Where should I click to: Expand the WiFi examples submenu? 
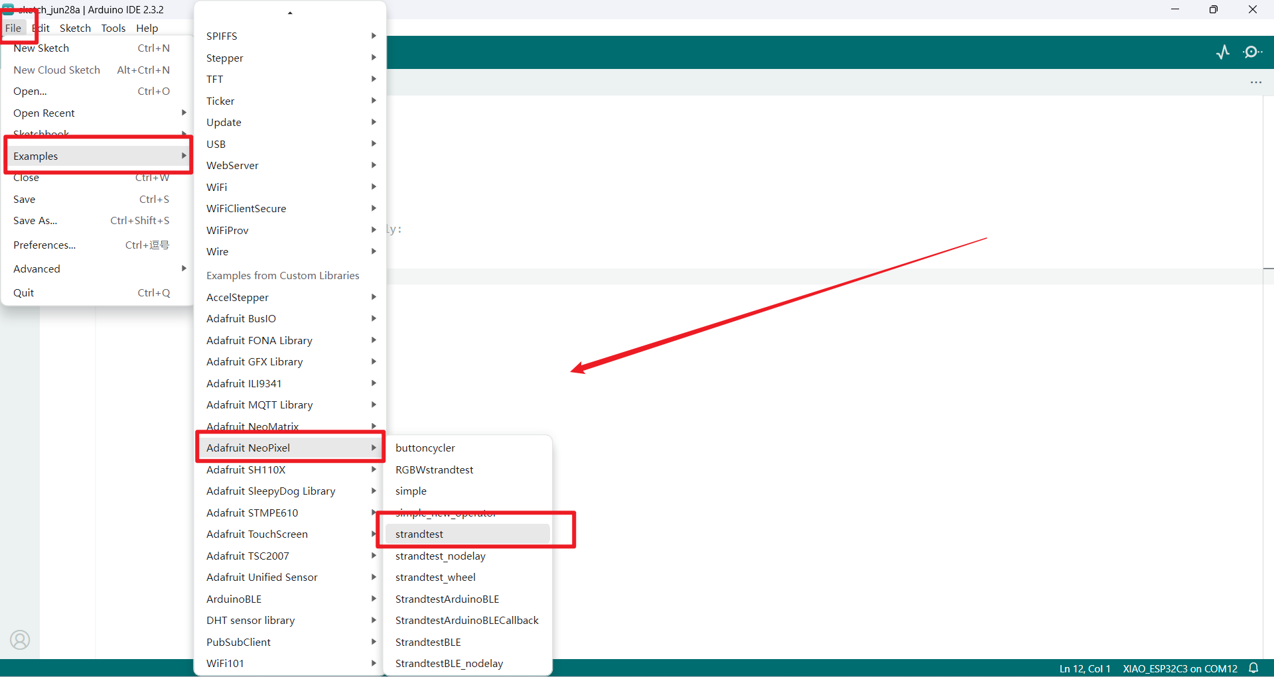coord(290,187)
